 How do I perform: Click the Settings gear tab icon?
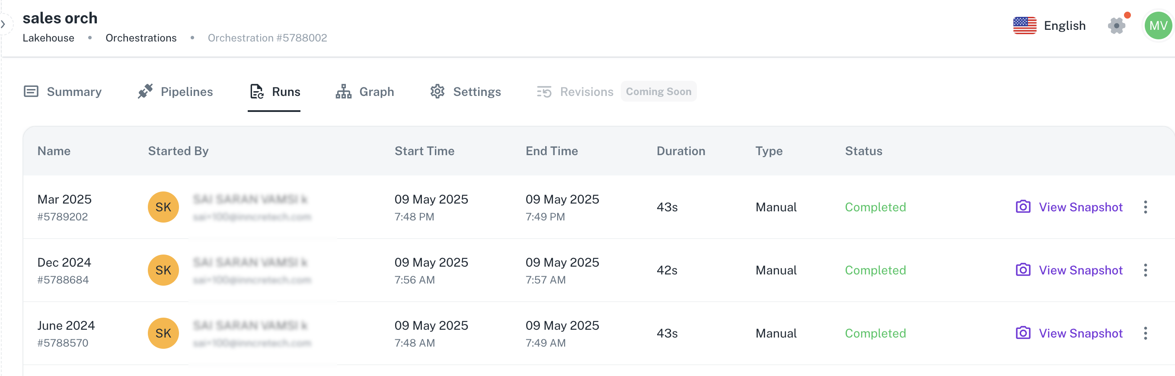point(437,91)
